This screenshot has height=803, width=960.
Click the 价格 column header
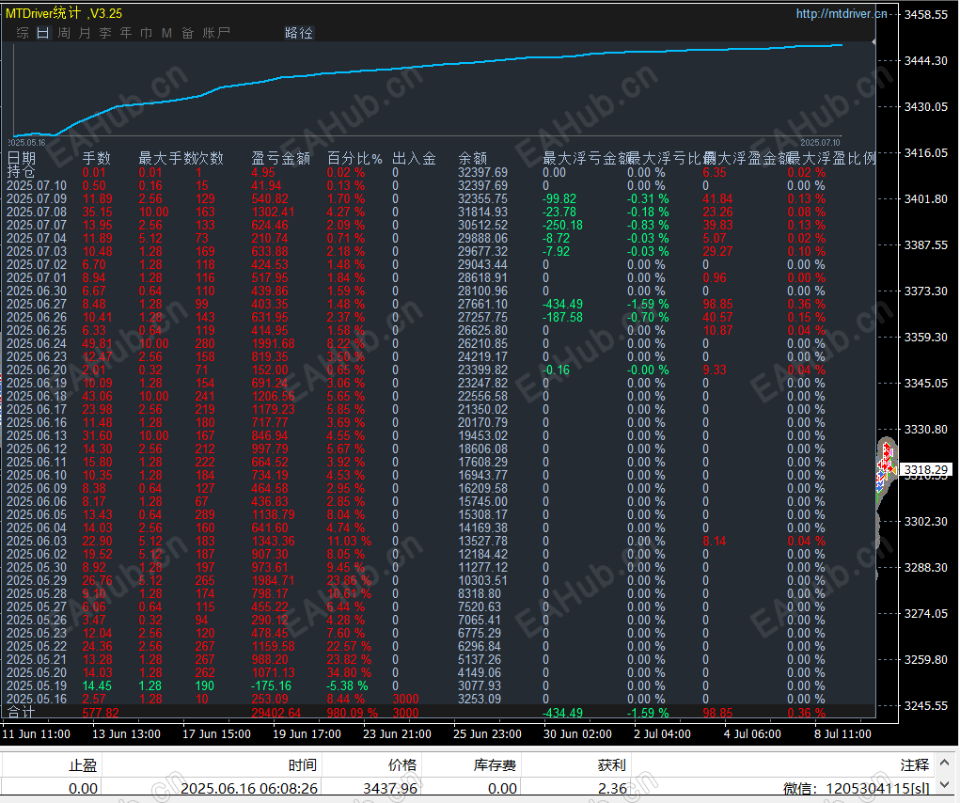(402, 765)
